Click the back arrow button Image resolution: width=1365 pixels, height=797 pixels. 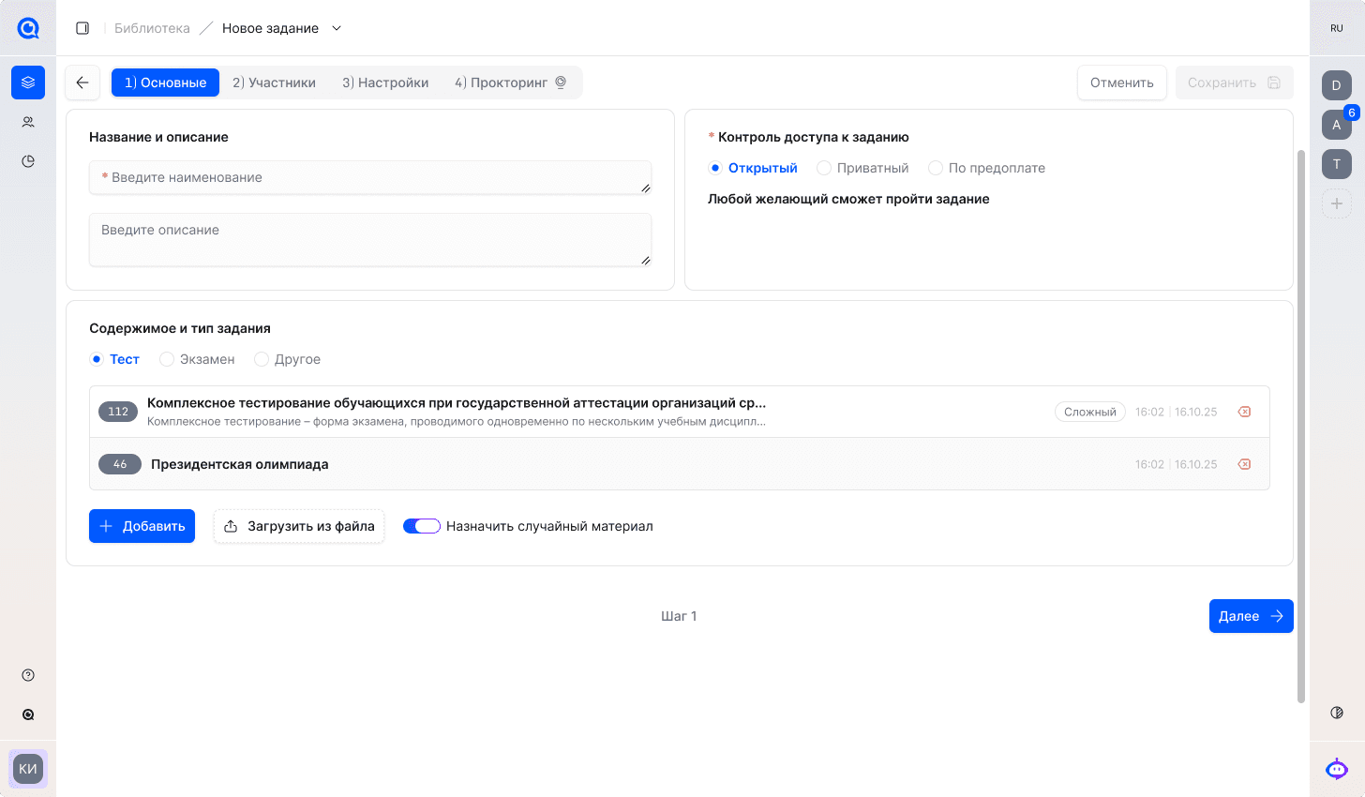pyautogui.click(x=82, y=83)
